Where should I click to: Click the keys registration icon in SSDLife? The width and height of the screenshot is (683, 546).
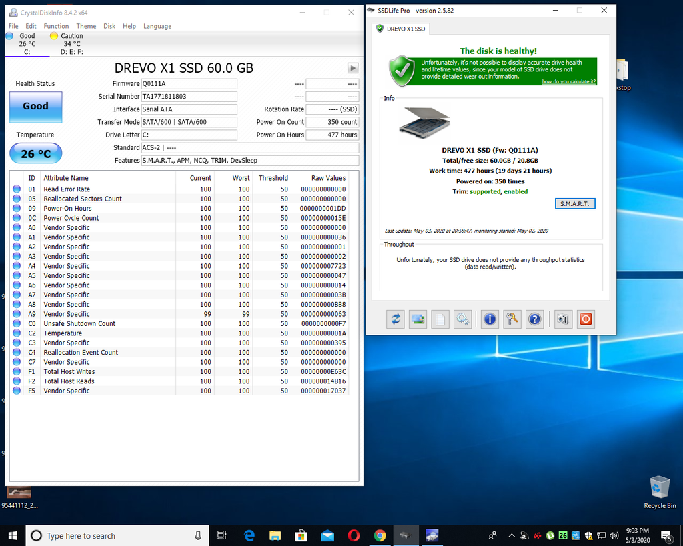coord(512,319)
